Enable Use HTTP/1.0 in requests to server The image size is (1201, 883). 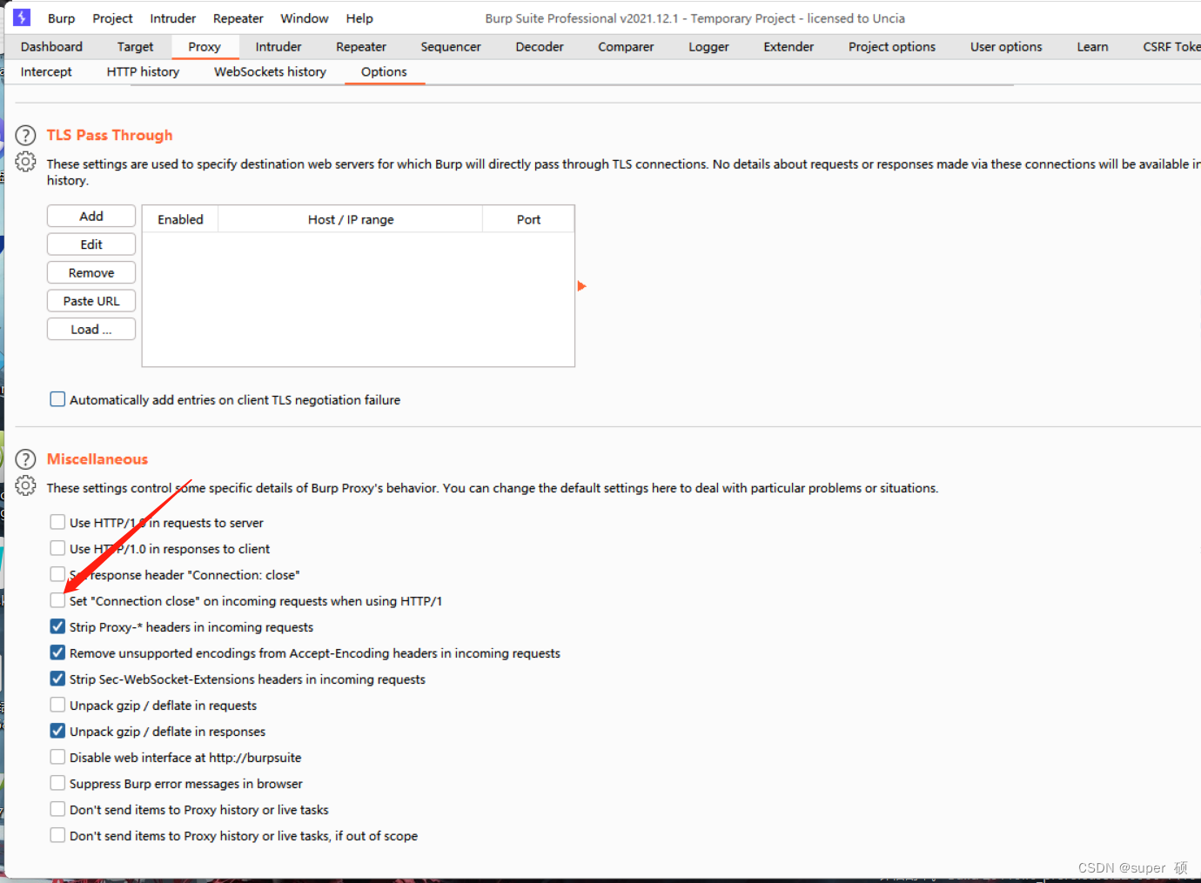(x=57, y=522)
